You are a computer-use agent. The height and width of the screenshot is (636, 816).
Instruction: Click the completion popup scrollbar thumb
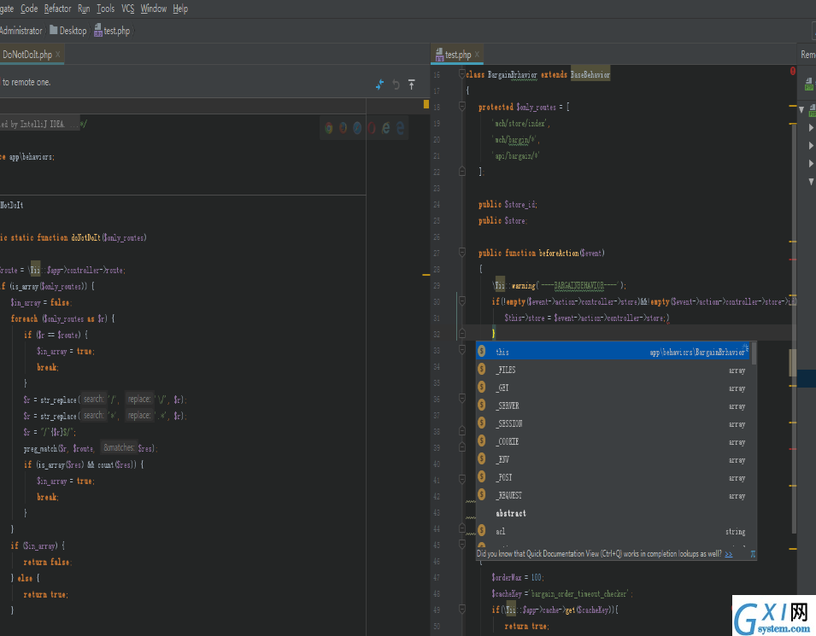pos(754,353)
